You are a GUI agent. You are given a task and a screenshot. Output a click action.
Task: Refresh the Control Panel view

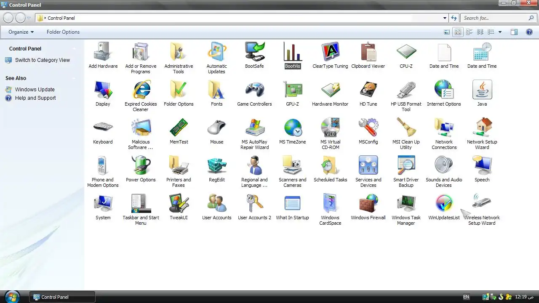pyautogui.click(x=454, y=18)
